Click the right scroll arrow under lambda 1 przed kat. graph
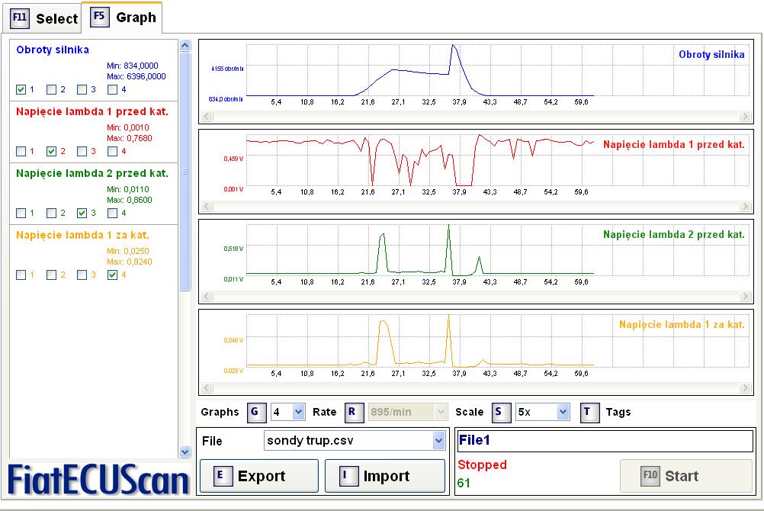Image resolution: width=764 pixels, height=511 pixels. tap(746, 207)
